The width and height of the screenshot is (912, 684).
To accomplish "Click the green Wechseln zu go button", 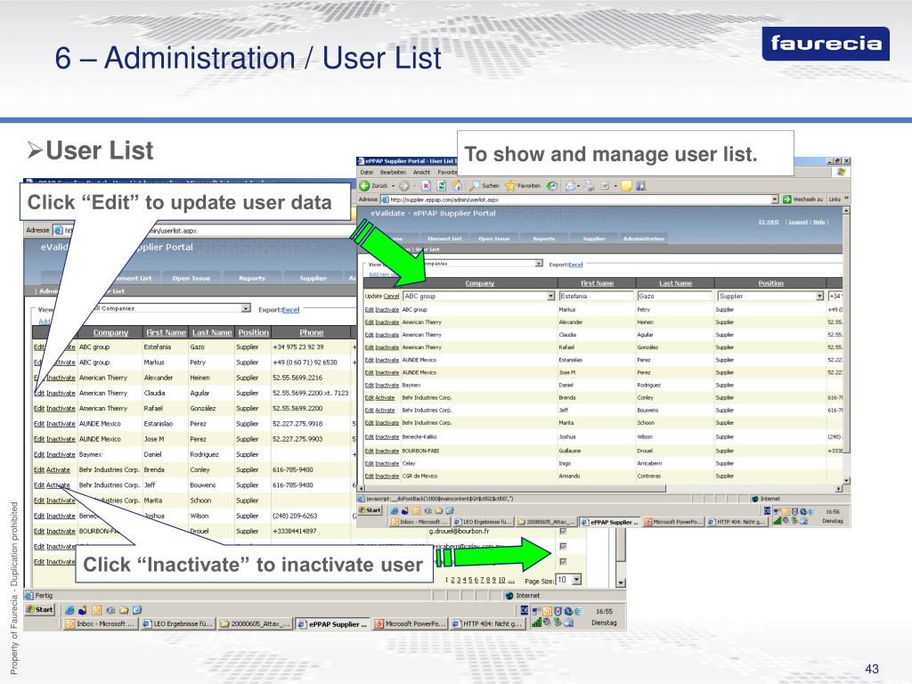I will coord(787,199).
